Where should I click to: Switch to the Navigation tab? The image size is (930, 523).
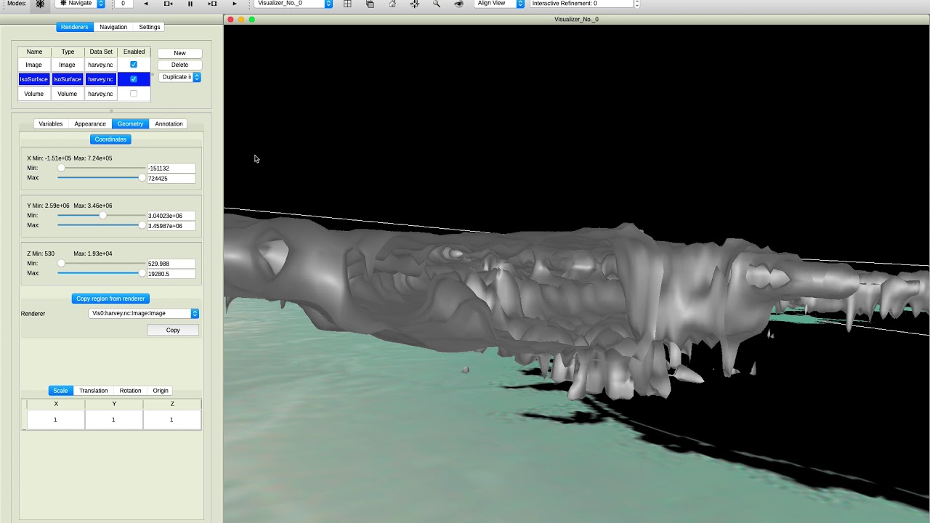tap(113, 27)
